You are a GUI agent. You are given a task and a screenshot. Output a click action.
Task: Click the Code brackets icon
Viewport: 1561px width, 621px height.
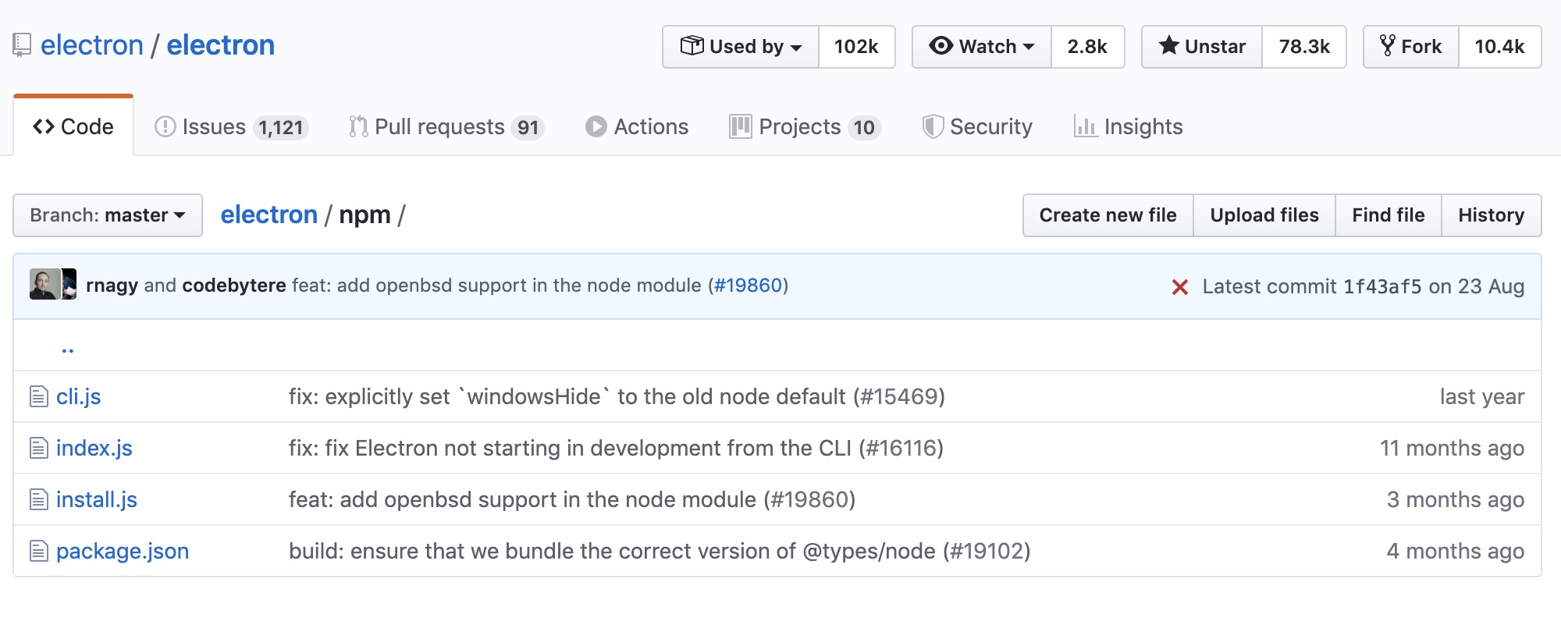44,126
